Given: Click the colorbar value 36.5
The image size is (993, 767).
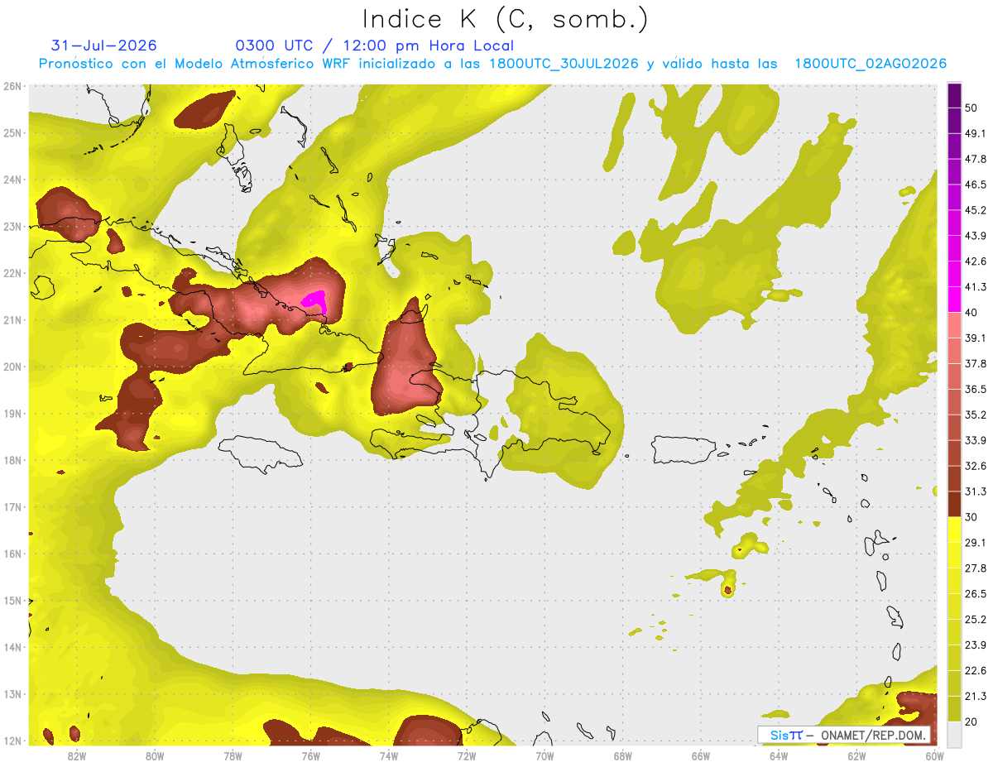Looking at the screenshot, I should coord(975,389).
